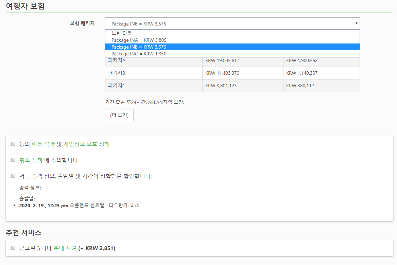Open the 보험 패키지 dropdown selector
Image resolution: width=397 pixels, height=265 pixels.
pos(232,23)
